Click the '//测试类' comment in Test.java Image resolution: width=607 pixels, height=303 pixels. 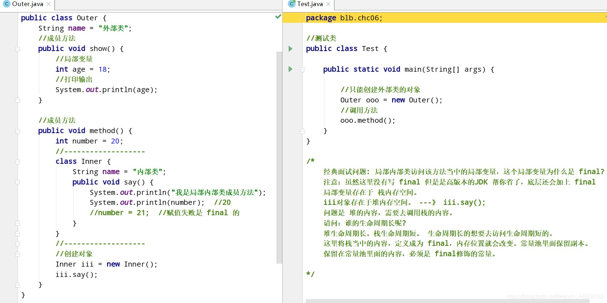coord(321,38)
